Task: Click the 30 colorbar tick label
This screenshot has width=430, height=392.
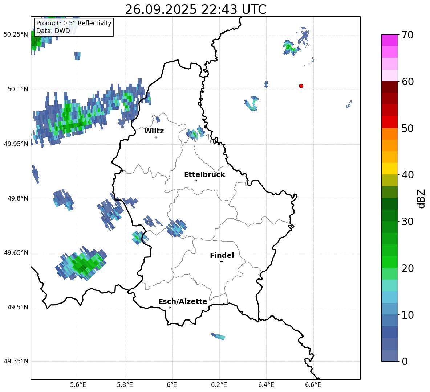Action: tap(407, 222)
